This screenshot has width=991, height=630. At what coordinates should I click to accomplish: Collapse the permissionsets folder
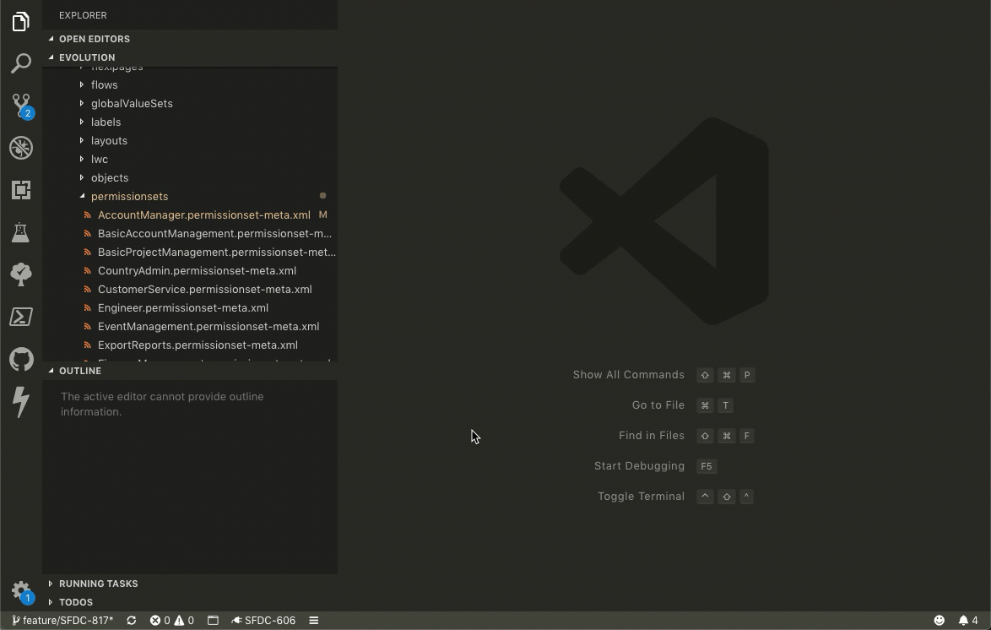coord(190,196)
